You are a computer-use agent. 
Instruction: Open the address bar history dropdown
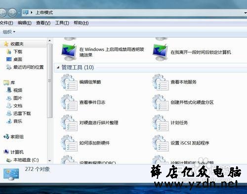click(x=245, y=13)
